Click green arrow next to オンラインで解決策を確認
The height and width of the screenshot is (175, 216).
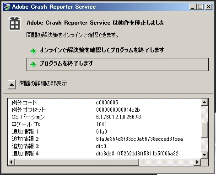point(33,51)
